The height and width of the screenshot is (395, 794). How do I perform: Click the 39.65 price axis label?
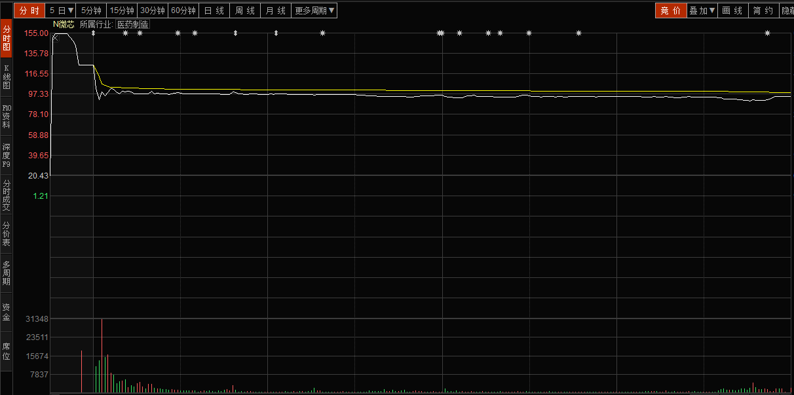pyautogui.click(x=38, y=156)
